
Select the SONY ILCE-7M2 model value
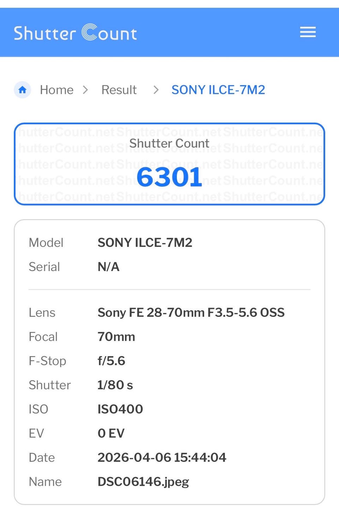coord(145,243)
